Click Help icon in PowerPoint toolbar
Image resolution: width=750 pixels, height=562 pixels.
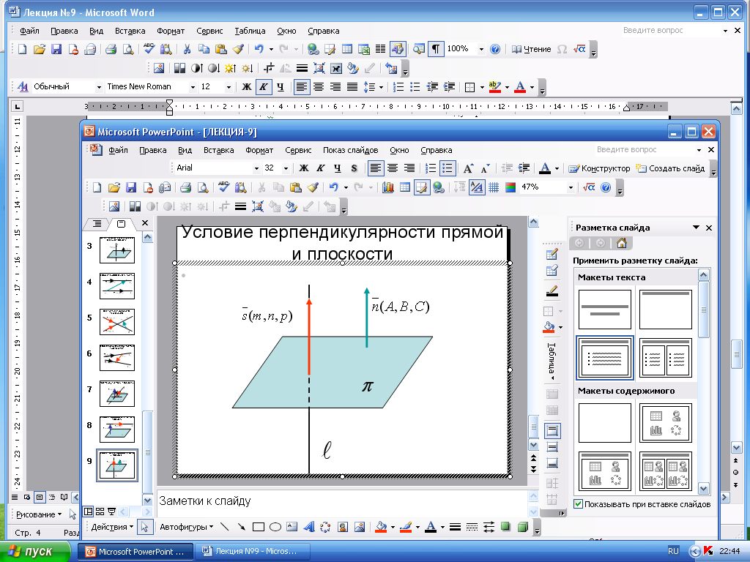pyautogui.click(x=606, y=187)
